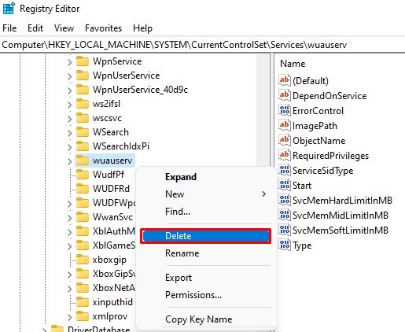
Task: Click the SvcMemSoftLimitInMB value icon
Action: click(285, 230)
